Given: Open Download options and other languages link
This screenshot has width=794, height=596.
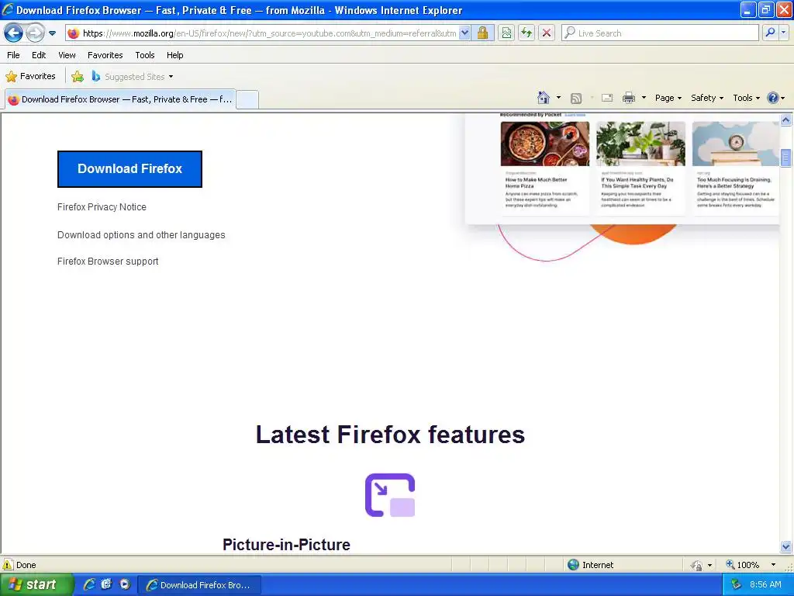Looking at the screenshot, I should [x=141, y=234].
